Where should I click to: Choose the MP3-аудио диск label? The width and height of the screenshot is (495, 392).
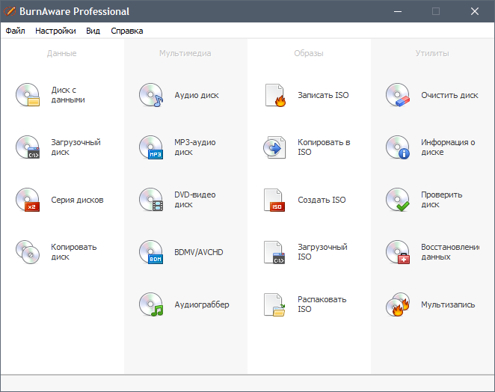pos(194,147)
